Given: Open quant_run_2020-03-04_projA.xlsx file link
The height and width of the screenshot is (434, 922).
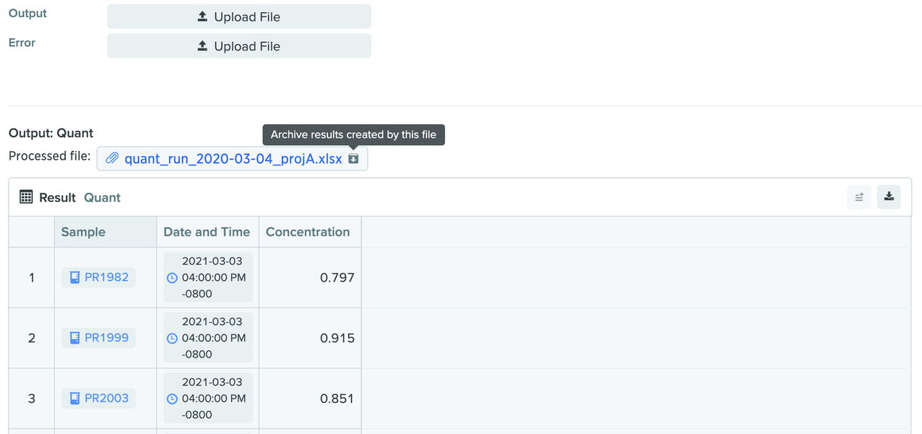Looking at the screenshot, I should pyautogui.click(x=233, y=159).
